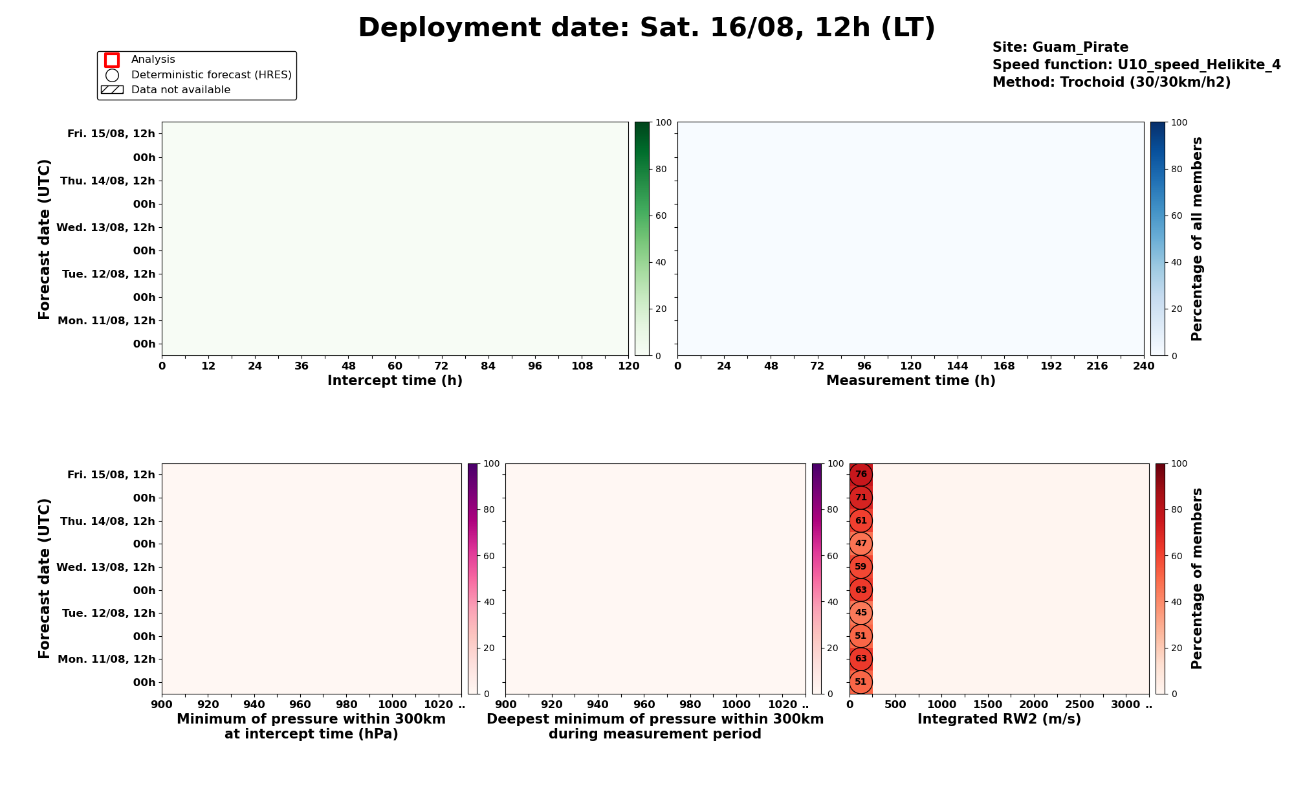Click the hatched Data not available legend box
Viewport: 1294px width, 809px height.
(112, 90)
